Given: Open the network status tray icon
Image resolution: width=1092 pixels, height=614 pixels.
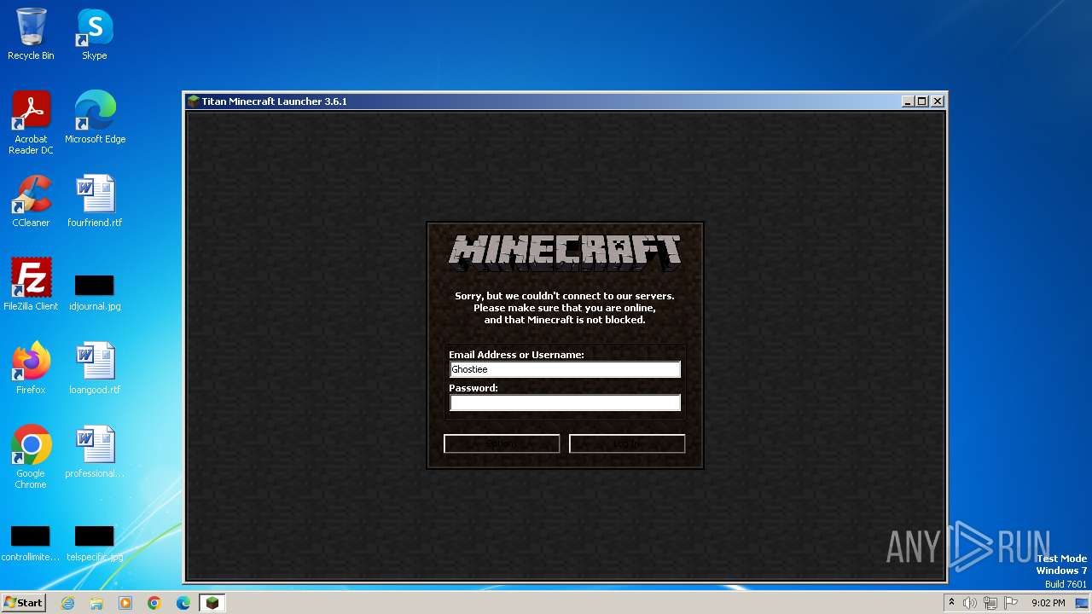Looking at the screenshot, I should point(990,603).
